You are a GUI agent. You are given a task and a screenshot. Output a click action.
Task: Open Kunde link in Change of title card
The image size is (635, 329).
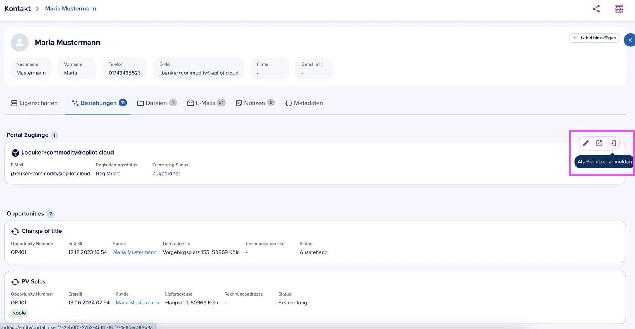click(135, 252)
